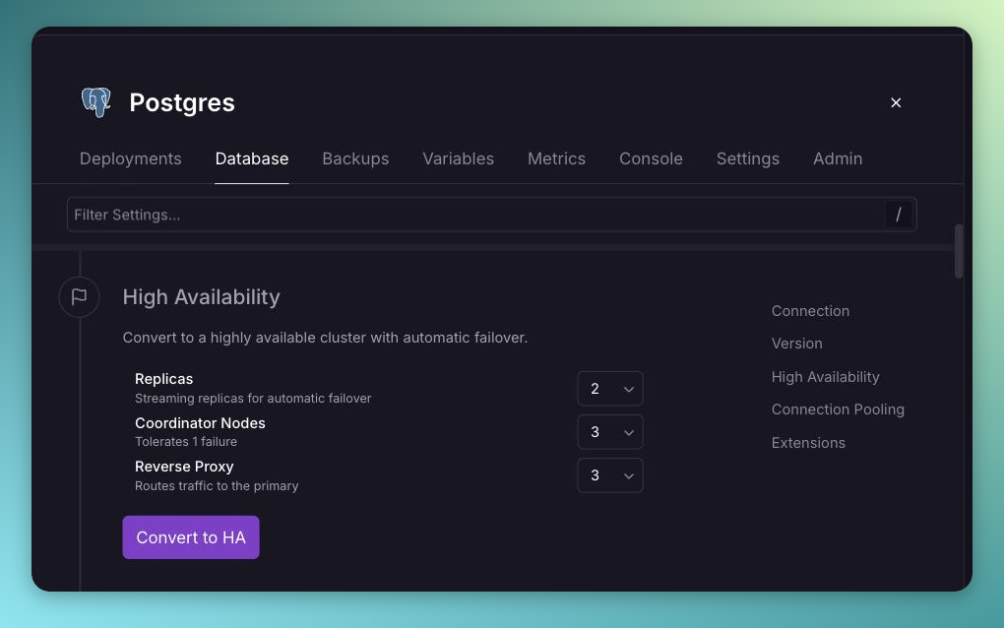Open the Metrics tab
1004x628 pixels.
point(556,158)
